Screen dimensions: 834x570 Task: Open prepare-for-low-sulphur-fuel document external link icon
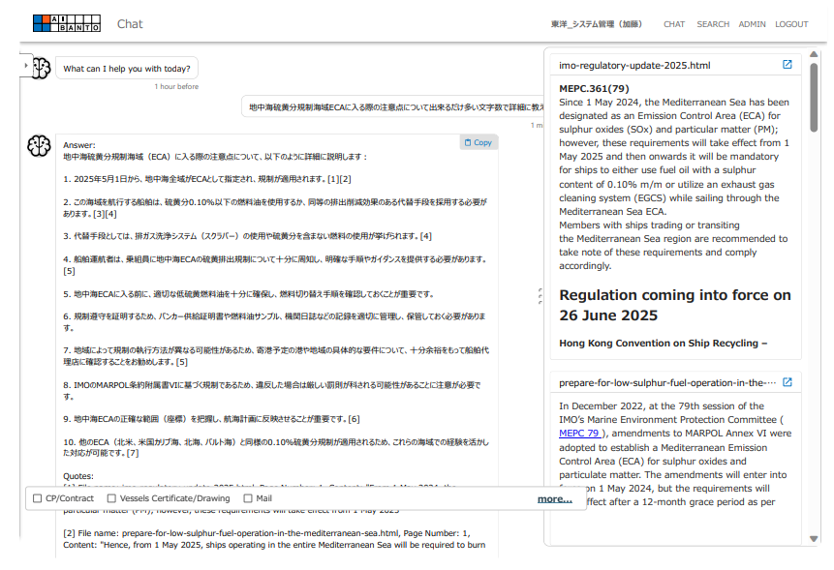pyautogui.click(x=787, y=382)
